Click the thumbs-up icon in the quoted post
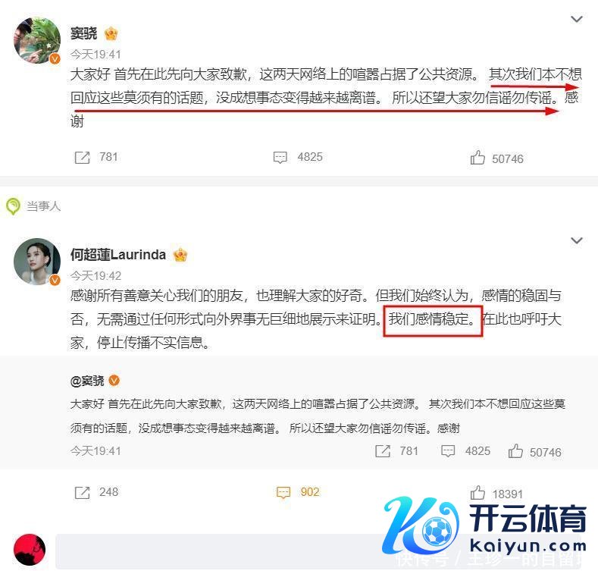Screen dimensions: 598x571 tap(515, 450)
